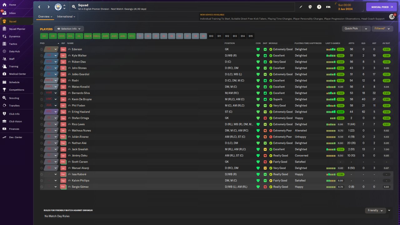The width and height of the screenshot is (400, 225).
Task: Toggle the pick checkbox for Rúben Dias
Action: tap(42, 62)
